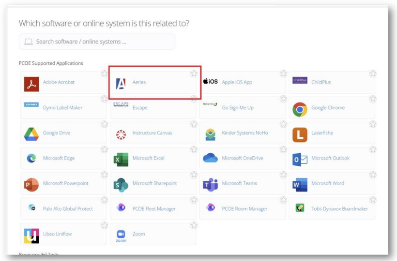This screenshot has height=261, width=397.
Task: Select the Aeries logo icon
Action: point(121,84)
